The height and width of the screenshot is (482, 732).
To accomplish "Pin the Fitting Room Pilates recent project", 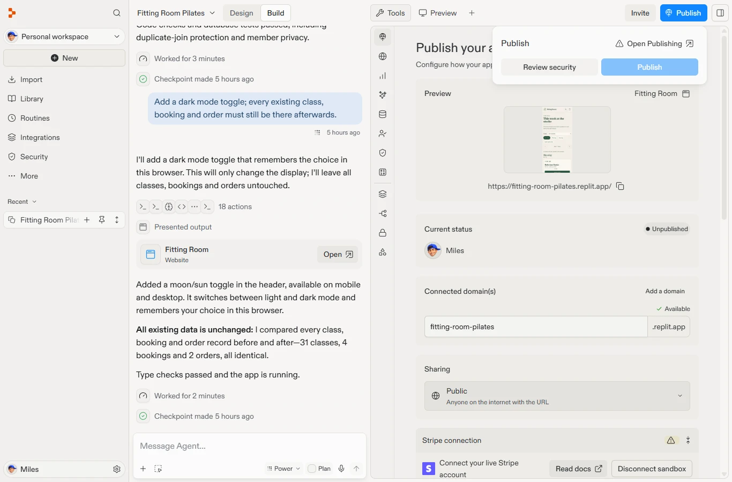I will point(102,220).
